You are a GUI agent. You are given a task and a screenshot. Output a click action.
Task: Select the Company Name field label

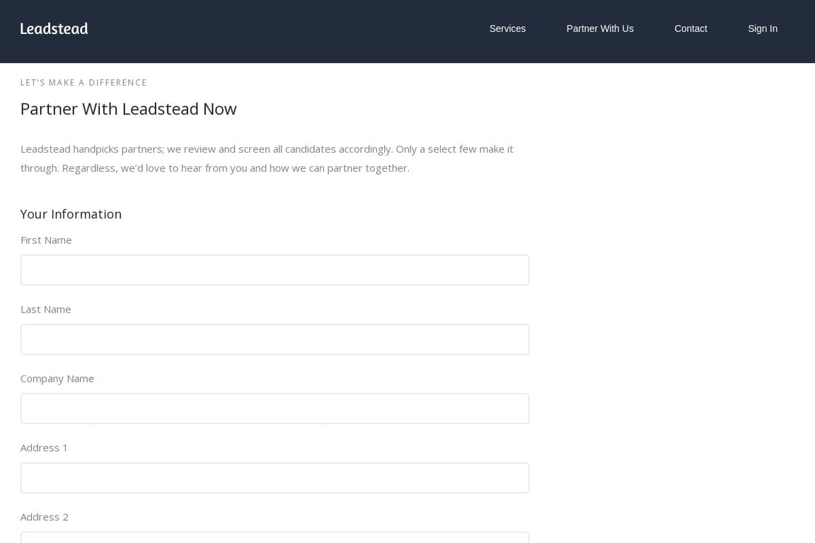(57, 379)
